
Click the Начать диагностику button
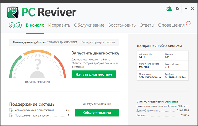pyautogui.click(x=94, y=74)
